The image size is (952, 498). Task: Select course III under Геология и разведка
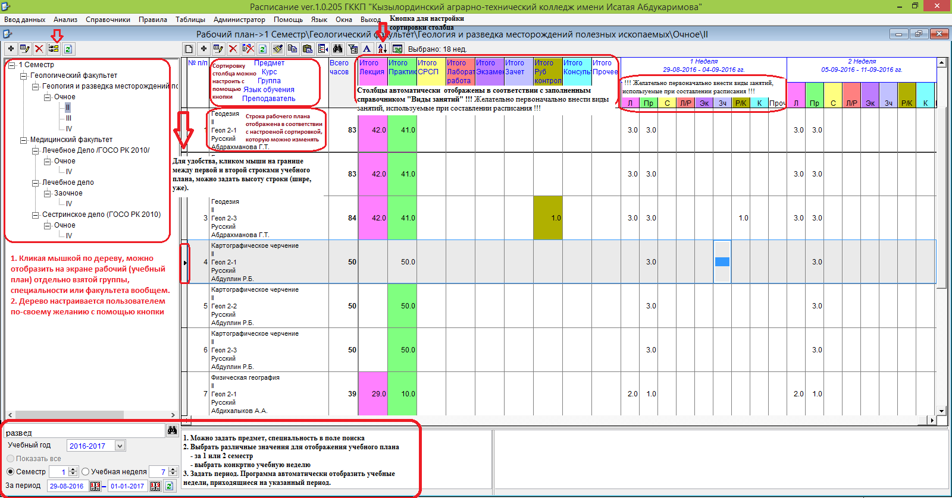tap(68, 118)
